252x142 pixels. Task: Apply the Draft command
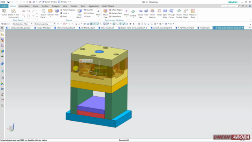(x=87, y=17)
